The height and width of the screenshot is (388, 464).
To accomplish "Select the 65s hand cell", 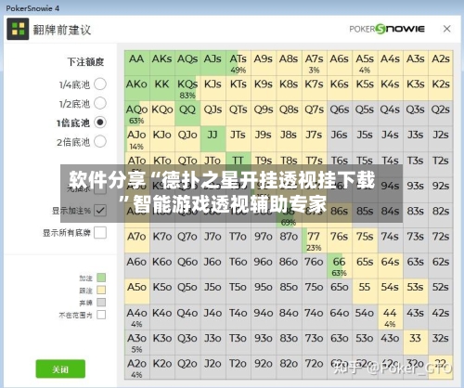I will (365, 265).
